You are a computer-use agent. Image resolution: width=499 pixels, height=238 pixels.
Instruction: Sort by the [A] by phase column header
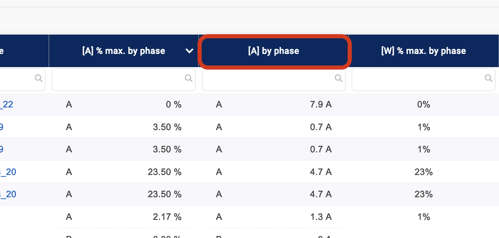coord(274,51)
